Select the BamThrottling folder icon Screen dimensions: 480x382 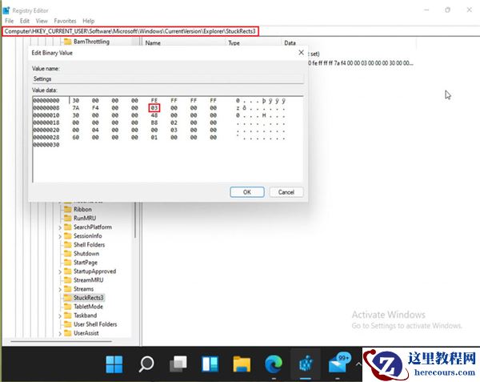point(68,42)
